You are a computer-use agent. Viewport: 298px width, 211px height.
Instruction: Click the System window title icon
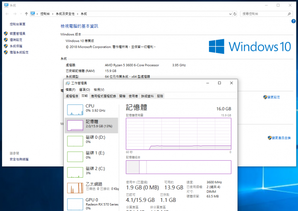tap(6, 5)
